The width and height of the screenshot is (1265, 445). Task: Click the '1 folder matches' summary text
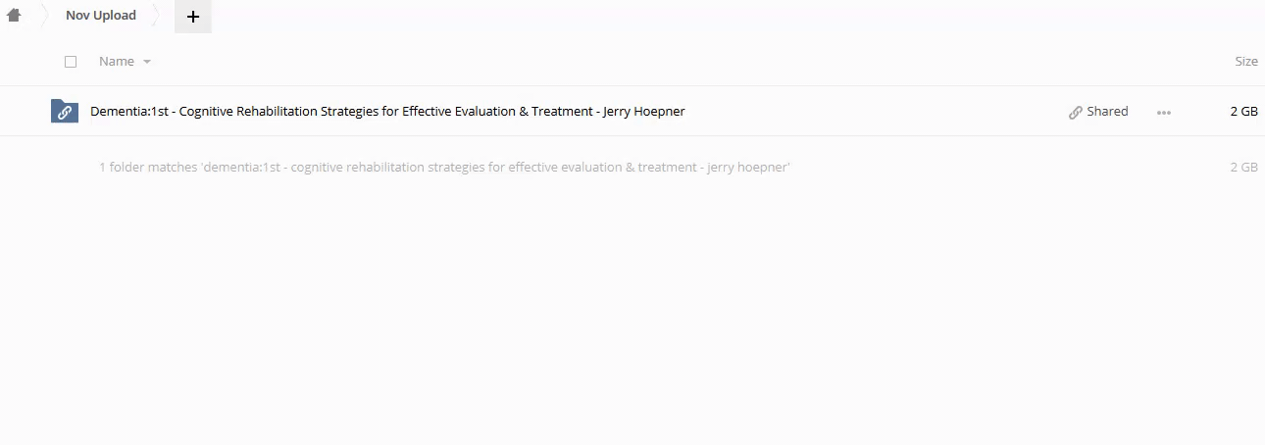click(444, 168)
